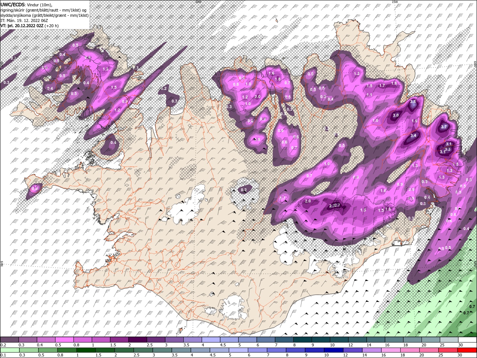This screenshot has width=477, height=358.
Task: Click the 3.7 snowfall value on the map
Action: click(x=444, y=127)
